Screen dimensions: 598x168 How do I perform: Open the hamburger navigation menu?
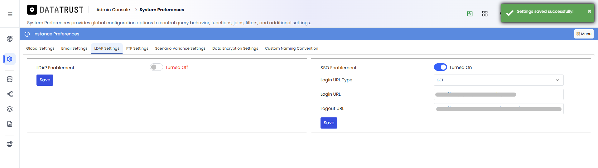[x=10, y=14]
